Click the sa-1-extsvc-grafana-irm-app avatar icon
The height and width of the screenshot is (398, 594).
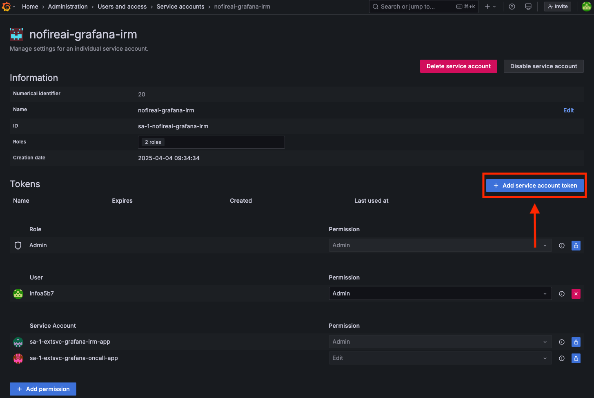pos(18,342)
